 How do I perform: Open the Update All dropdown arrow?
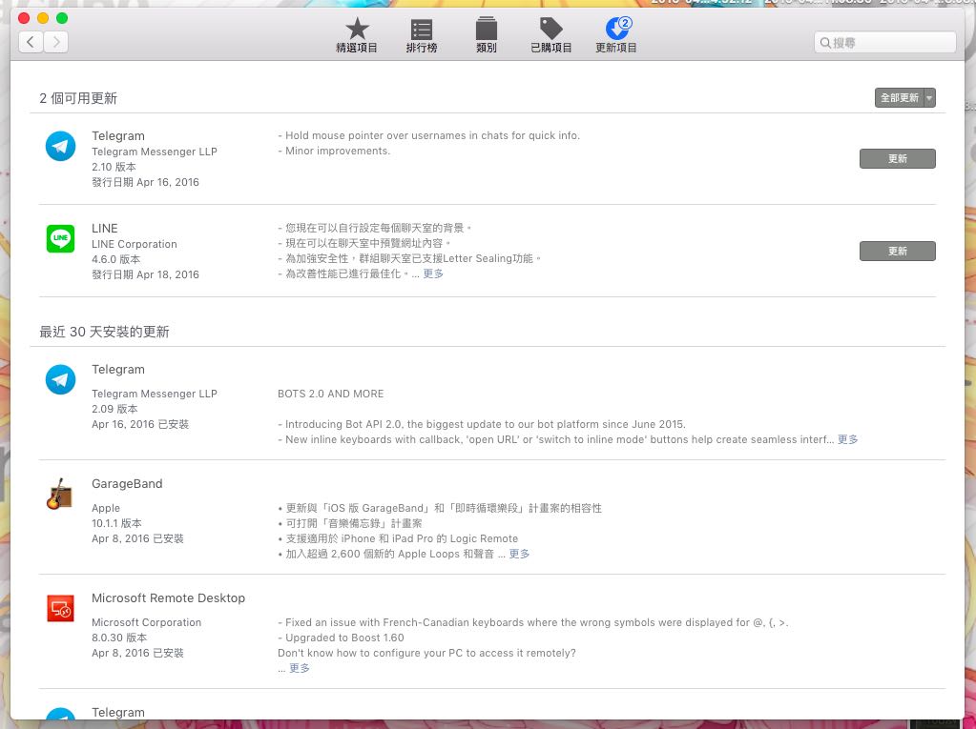click(x=929, y=97)
